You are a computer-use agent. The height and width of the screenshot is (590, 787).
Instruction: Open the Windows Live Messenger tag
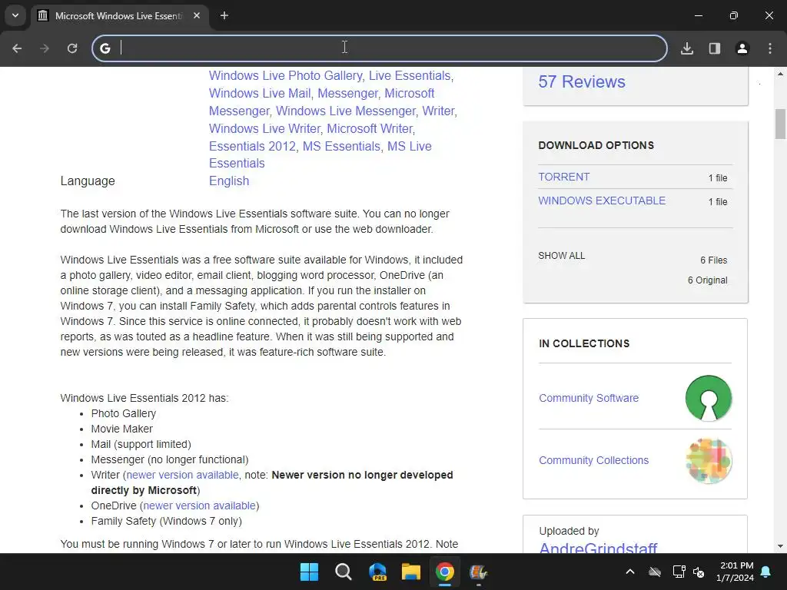pyautogui.click(x=346, y=111)
